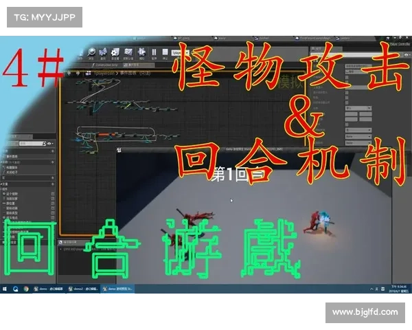Click the blocky toolbar icon right of magnifier
This screenshot has width=412, height=330.
click(103, 52)
